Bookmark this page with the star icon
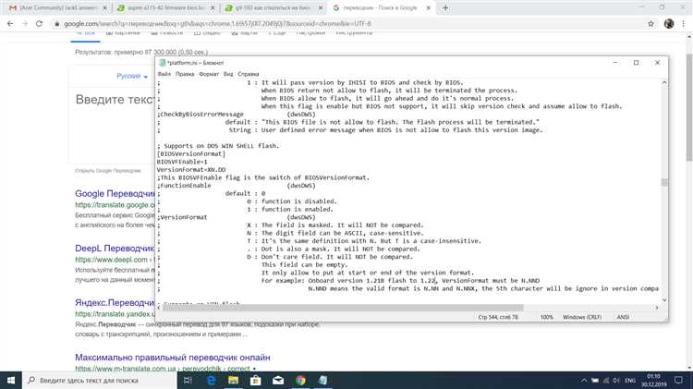Viewport: 693px width, 389px height. coord(650,24)
